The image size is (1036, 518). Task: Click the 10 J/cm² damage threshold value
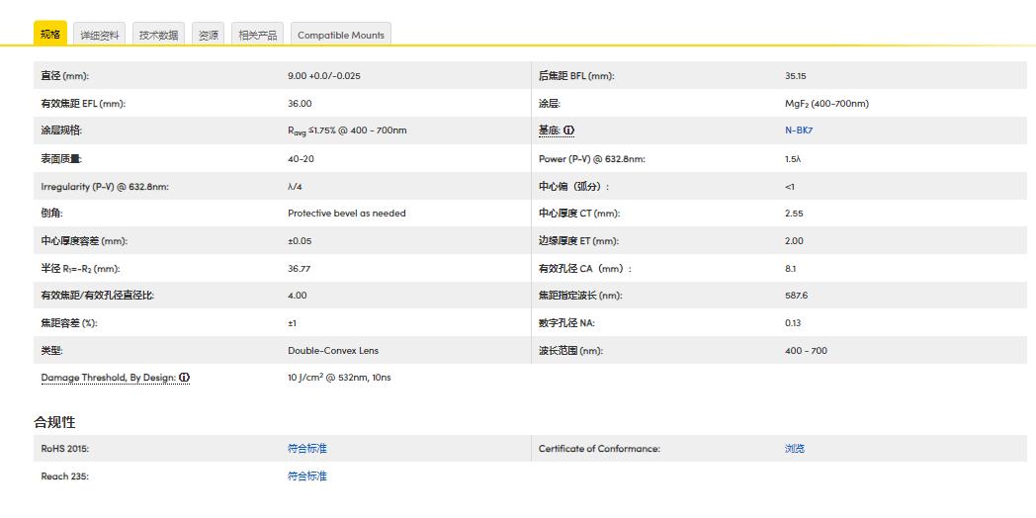[x=338, y=378]
